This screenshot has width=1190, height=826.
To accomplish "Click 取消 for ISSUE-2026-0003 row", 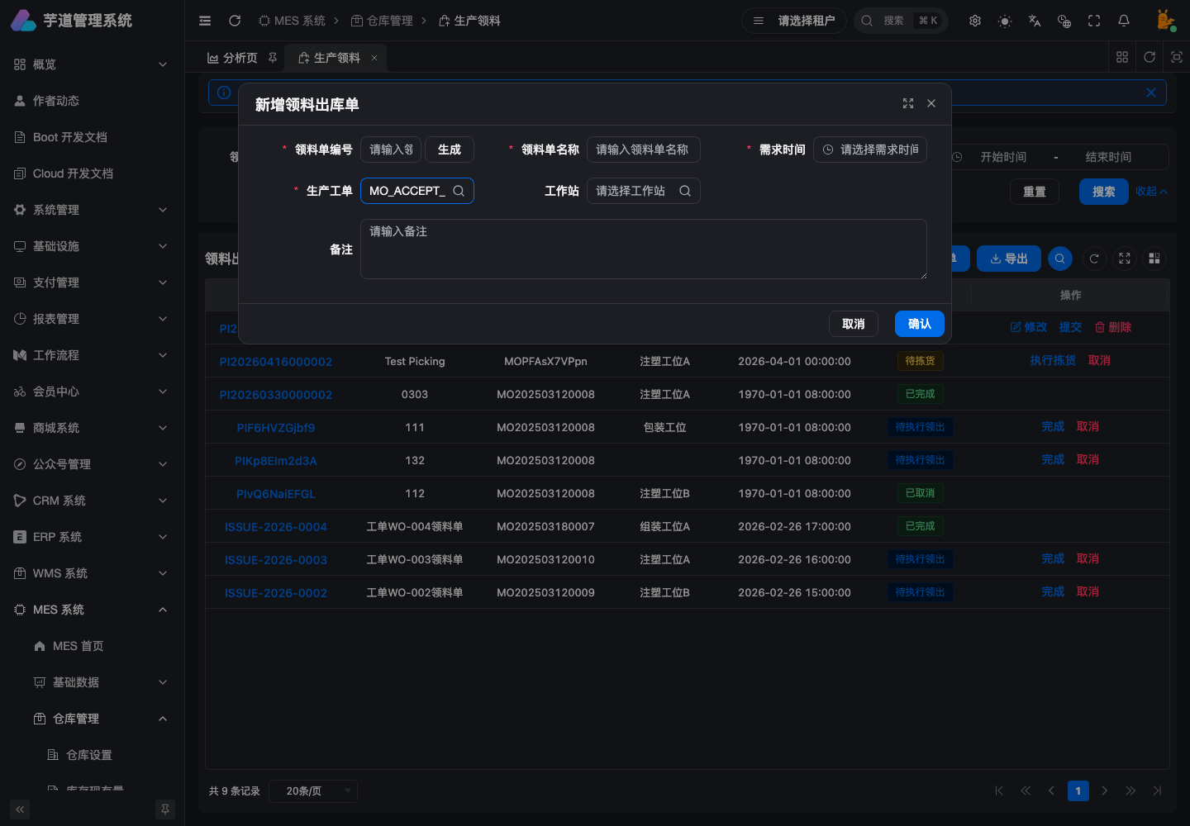I will click(x=1088, y=558).
